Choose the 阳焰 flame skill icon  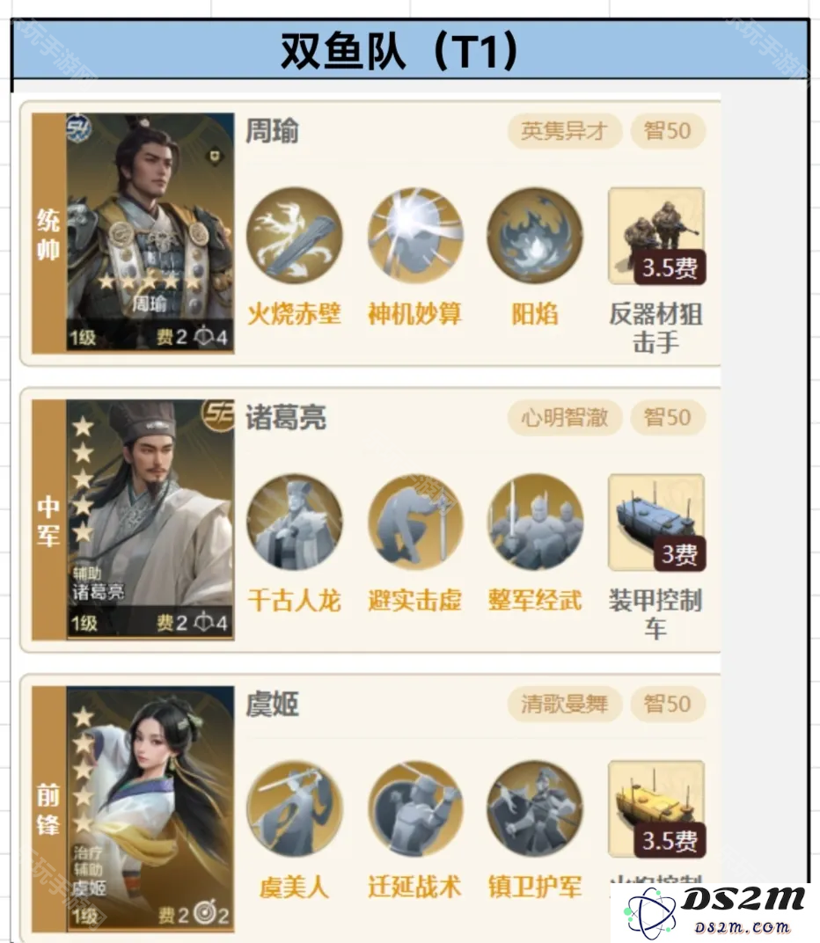pyautogui.click(x=535, y=235)
